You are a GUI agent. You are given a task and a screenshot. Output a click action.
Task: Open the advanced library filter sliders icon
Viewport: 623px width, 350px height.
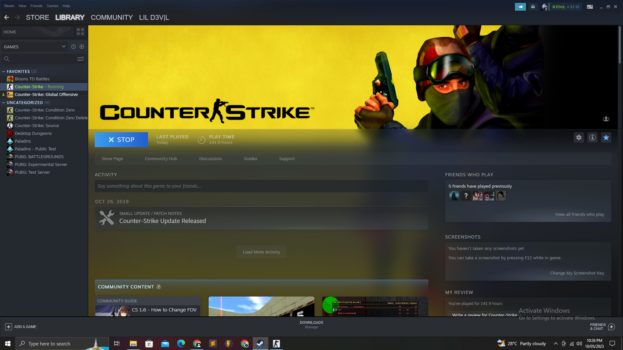point(80,59)
